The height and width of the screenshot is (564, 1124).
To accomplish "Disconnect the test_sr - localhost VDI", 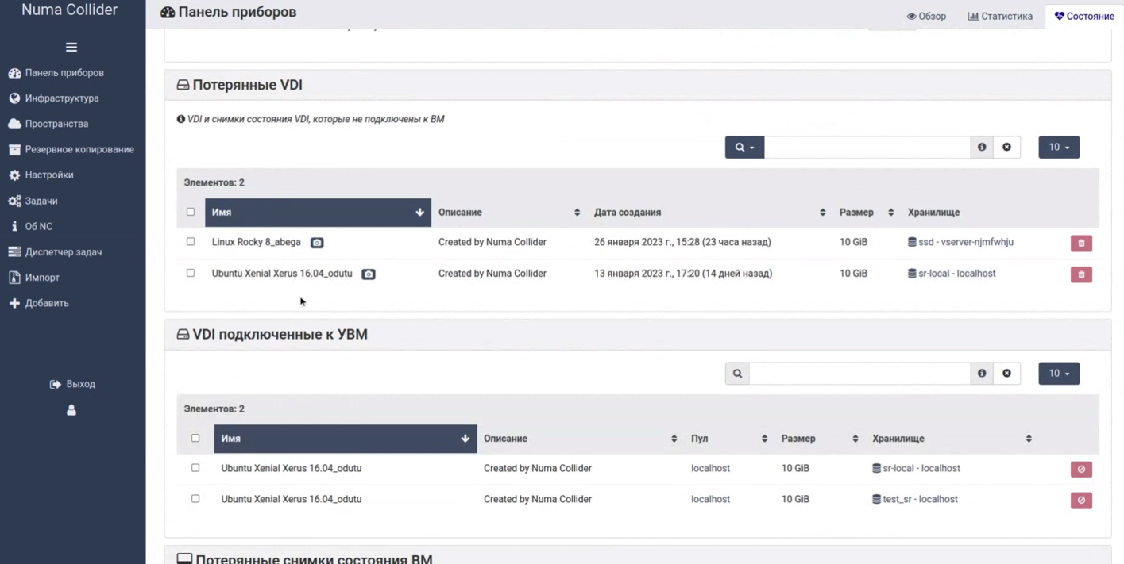I will [x=1081, y=501].
